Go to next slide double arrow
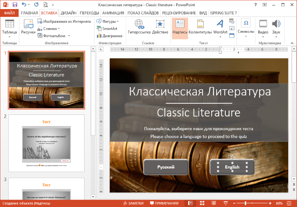 (x=294, y=190)
